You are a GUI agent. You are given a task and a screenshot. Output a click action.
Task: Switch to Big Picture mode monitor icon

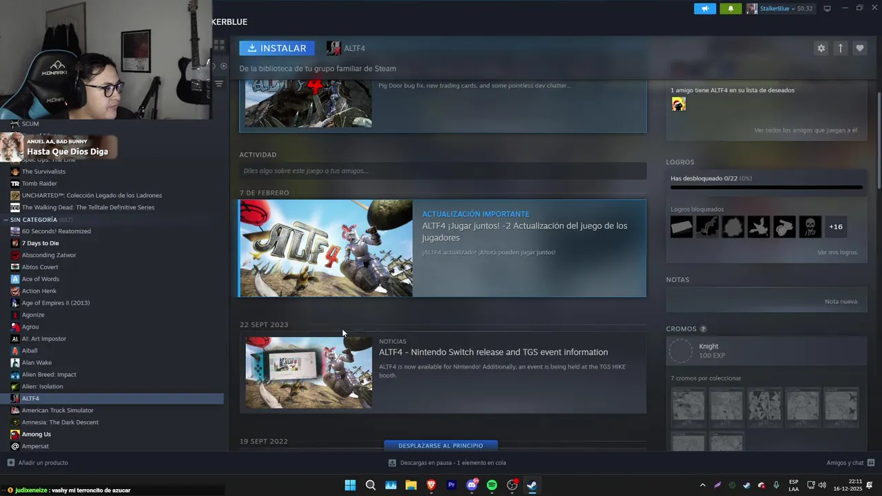coord(828,8)
